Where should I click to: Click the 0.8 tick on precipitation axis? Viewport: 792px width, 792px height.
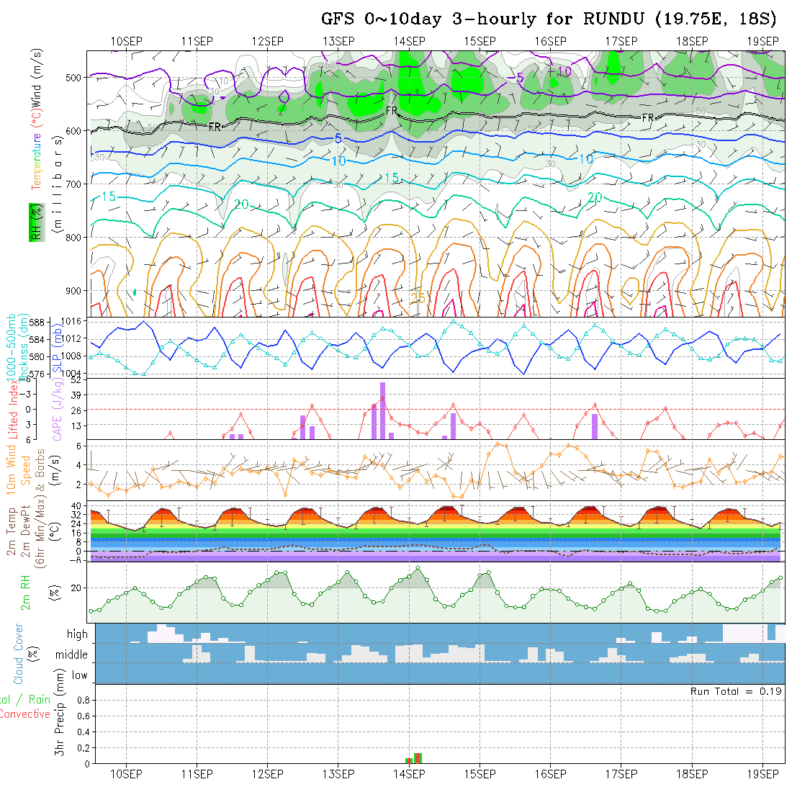pos(83,700)
